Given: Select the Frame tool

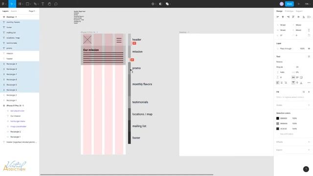Looking at the screenshot, I should click(x=20, y=4).
